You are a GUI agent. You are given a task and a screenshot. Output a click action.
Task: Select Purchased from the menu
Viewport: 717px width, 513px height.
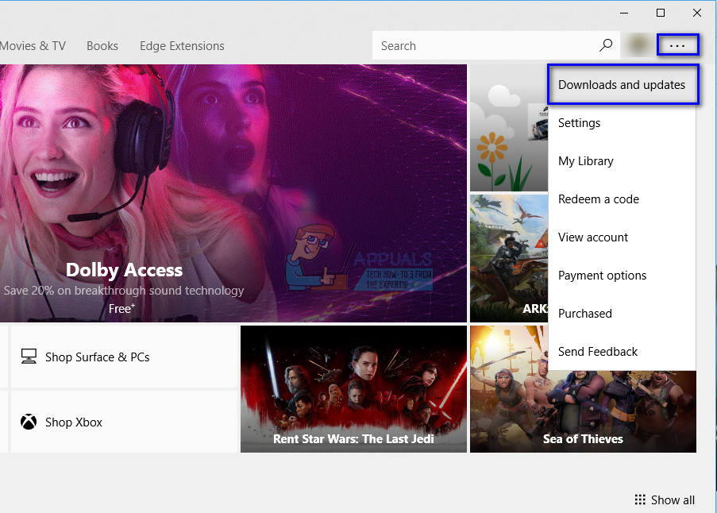(622, 314)
